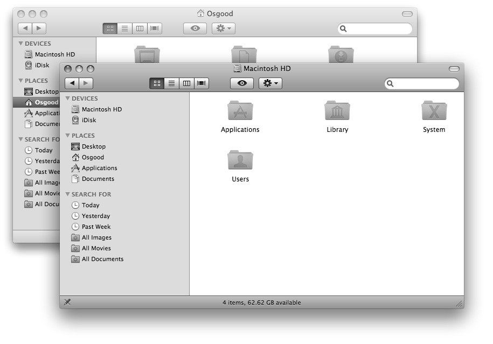Open the All Movies smart folder
Screen dimensions: 493x344
coord(92,248)
